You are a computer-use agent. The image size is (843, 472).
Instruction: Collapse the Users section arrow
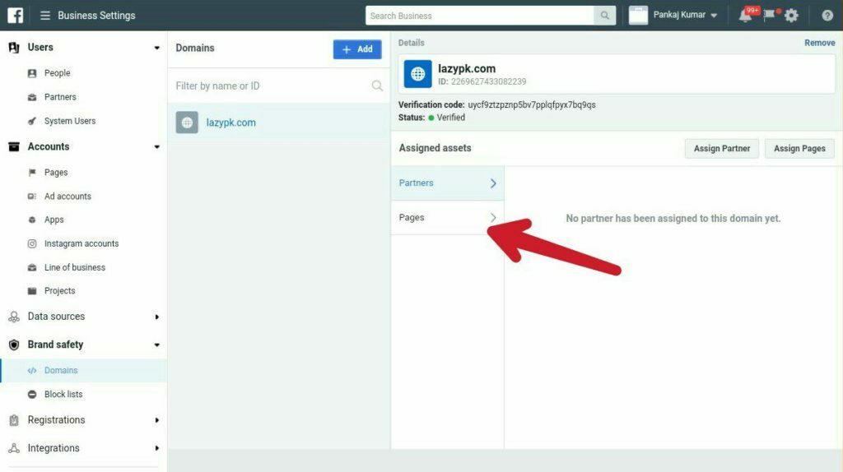click(x=156, y=48)
